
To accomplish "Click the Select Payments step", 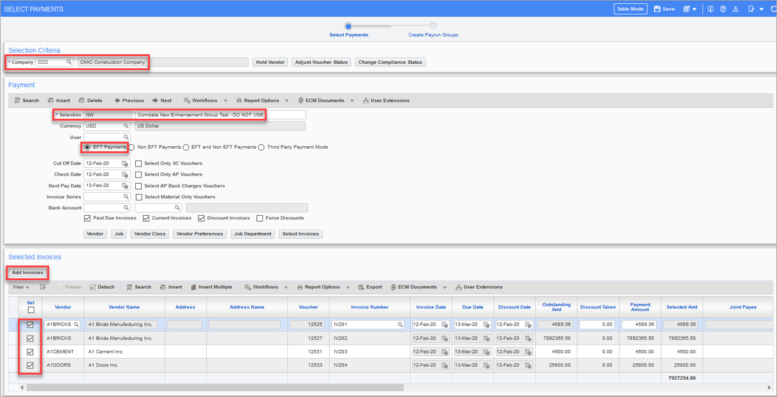I will point(348,34).
